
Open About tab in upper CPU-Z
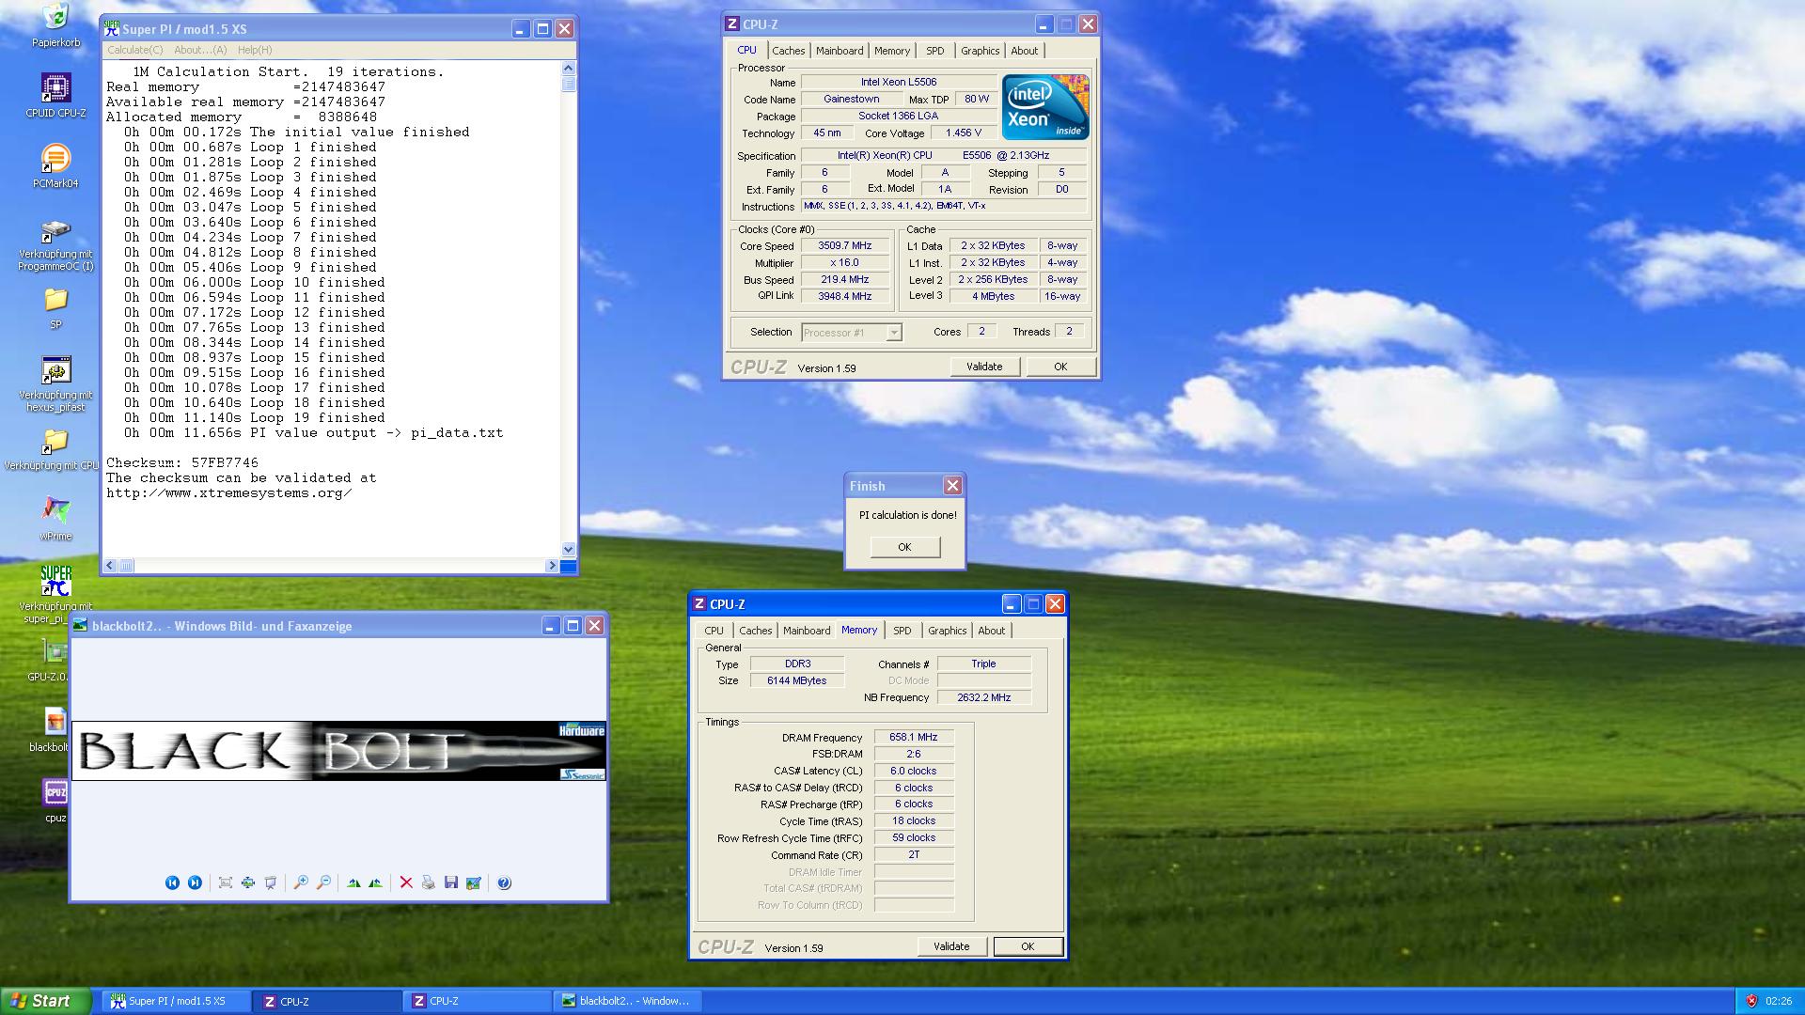[1025, 51]
